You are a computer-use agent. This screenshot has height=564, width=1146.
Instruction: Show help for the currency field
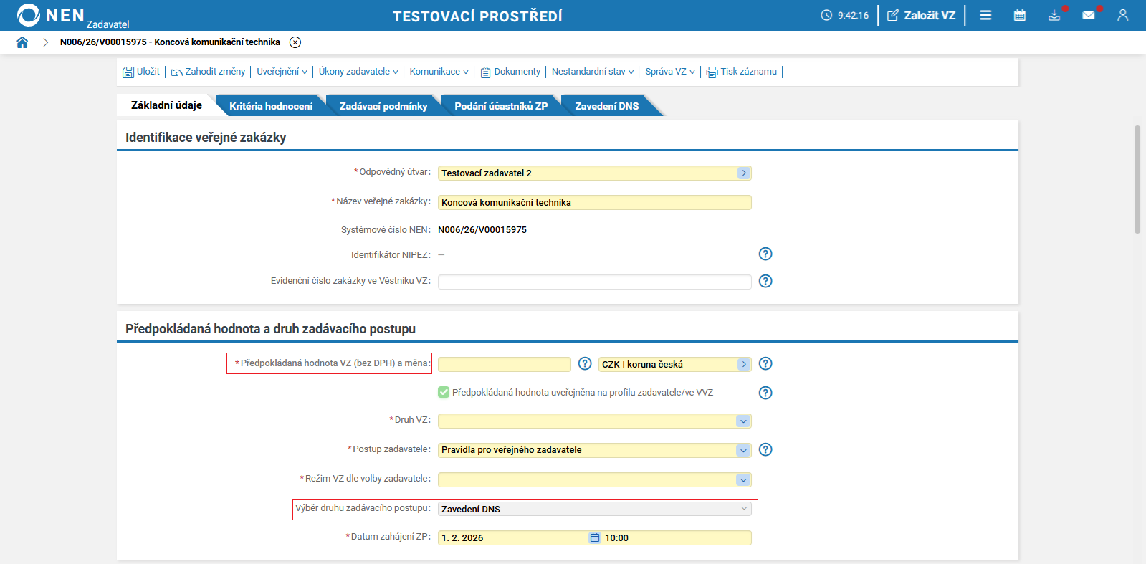click(765, 363)
